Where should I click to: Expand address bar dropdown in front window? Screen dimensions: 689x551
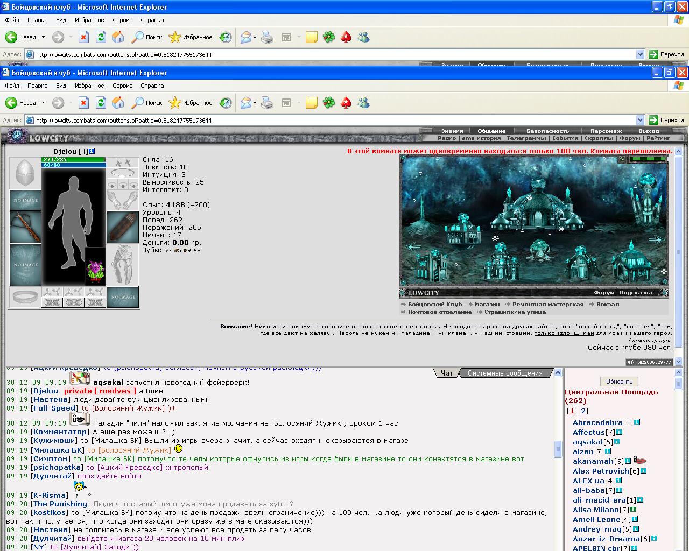pyautogui.click(x=640, y=120)
